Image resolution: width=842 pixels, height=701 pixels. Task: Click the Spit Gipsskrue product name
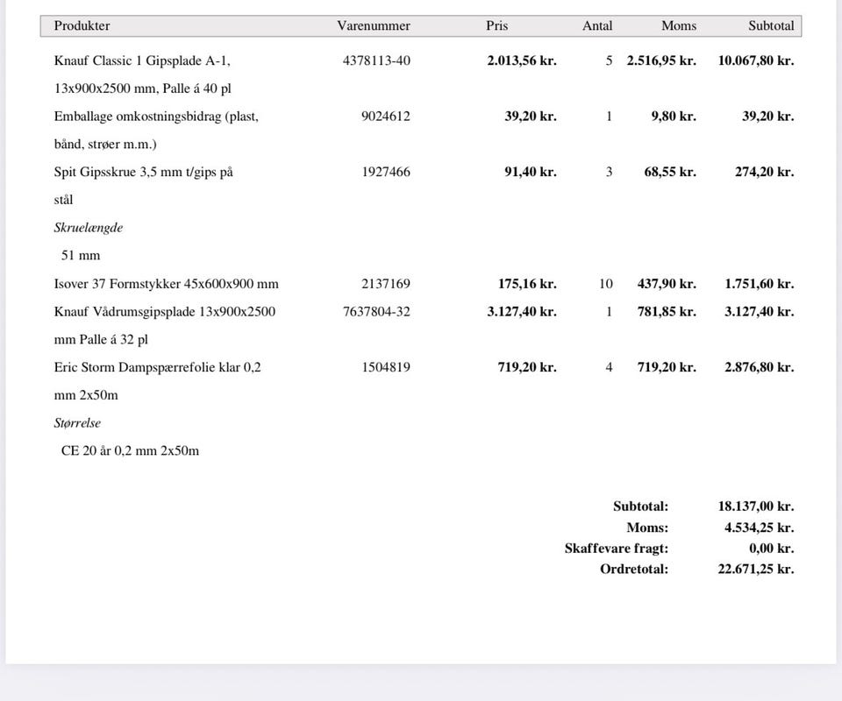[x=143, y=186]
